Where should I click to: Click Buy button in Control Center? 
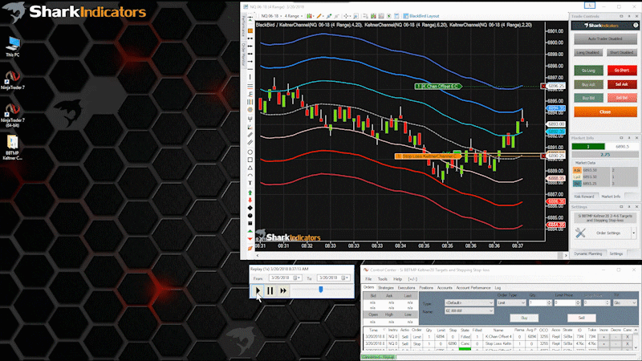point(524,318)
